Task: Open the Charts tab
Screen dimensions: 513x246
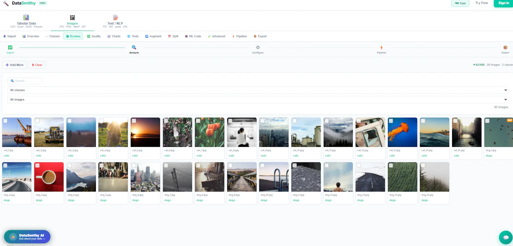Action: point(114,36)
